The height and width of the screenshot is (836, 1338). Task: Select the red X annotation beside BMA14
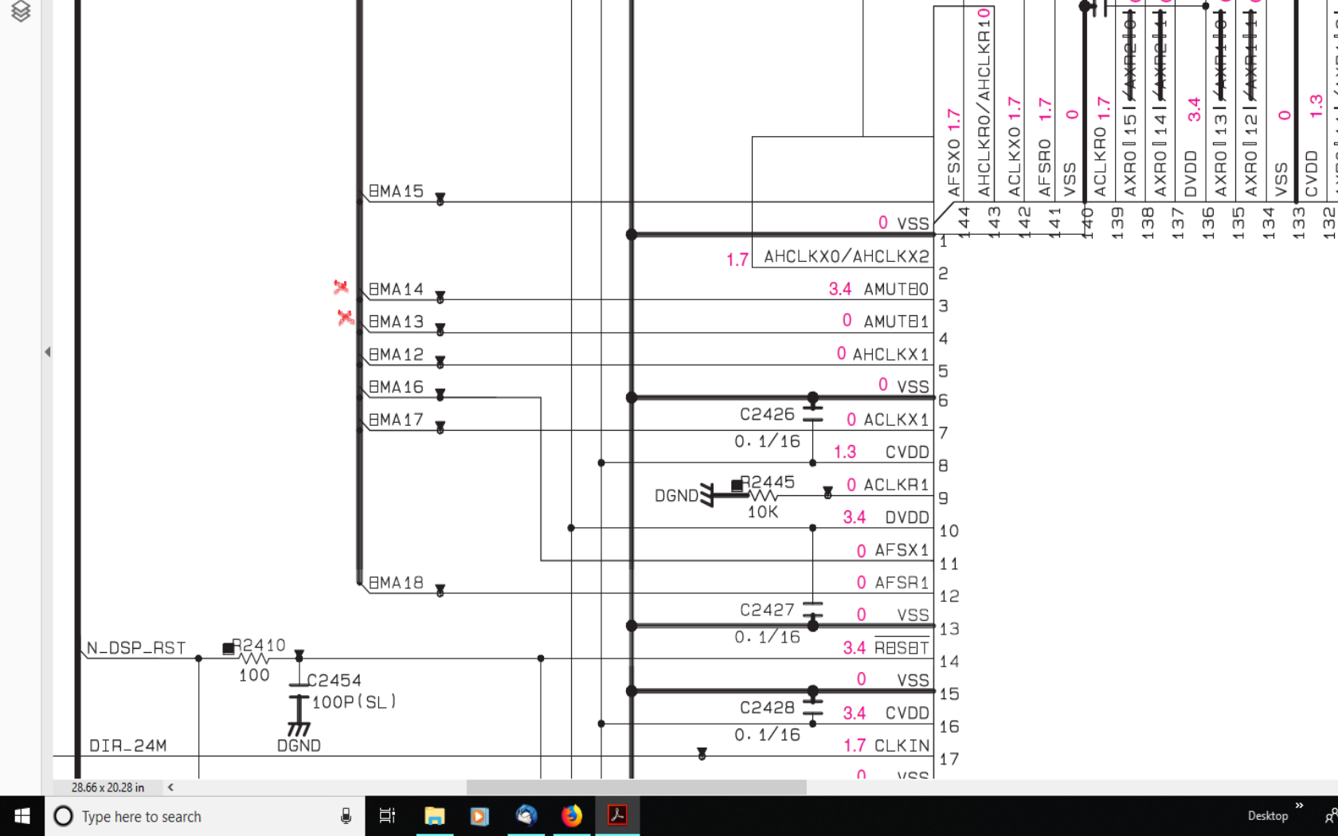(x=341, y=287)
